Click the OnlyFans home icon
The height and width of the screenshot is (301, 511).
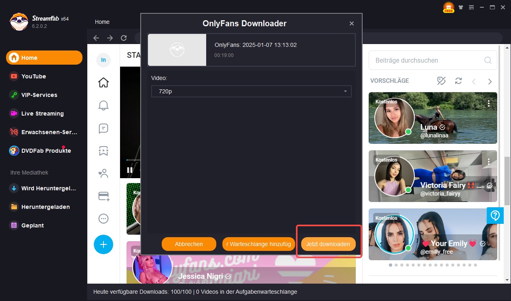tap(103, 83)
